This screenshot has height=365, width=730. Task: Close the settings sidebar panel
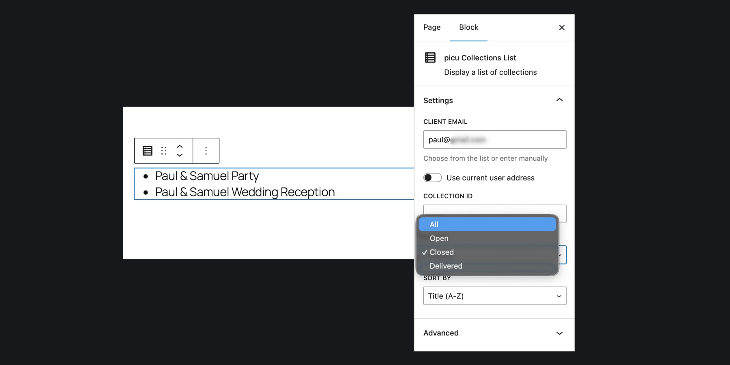tap(562, 28)
